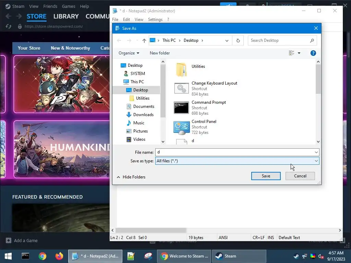Open the Windows Start menu
The width and height of the screenshot is (351, 263).
pyautogui.click(x=8, y=256)
